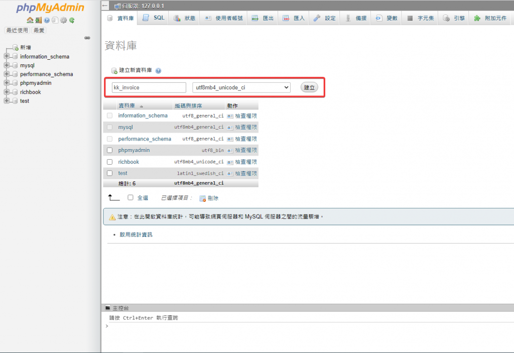The height and width of the screenshot is (353, 514).
Task: Expand the mysql database tree node
Action: tap(7, 65)
